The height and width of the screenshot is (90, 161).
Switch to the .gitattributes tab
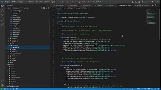coord(72,5)
